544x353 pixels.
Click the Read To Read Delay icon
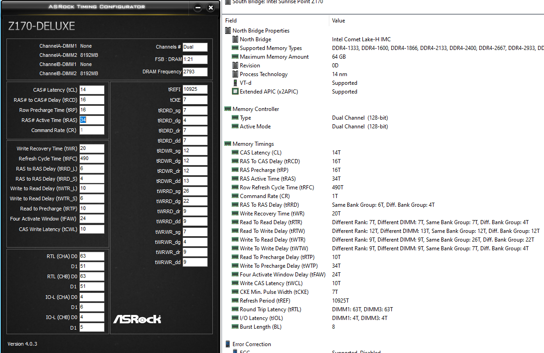coord(235,222)
